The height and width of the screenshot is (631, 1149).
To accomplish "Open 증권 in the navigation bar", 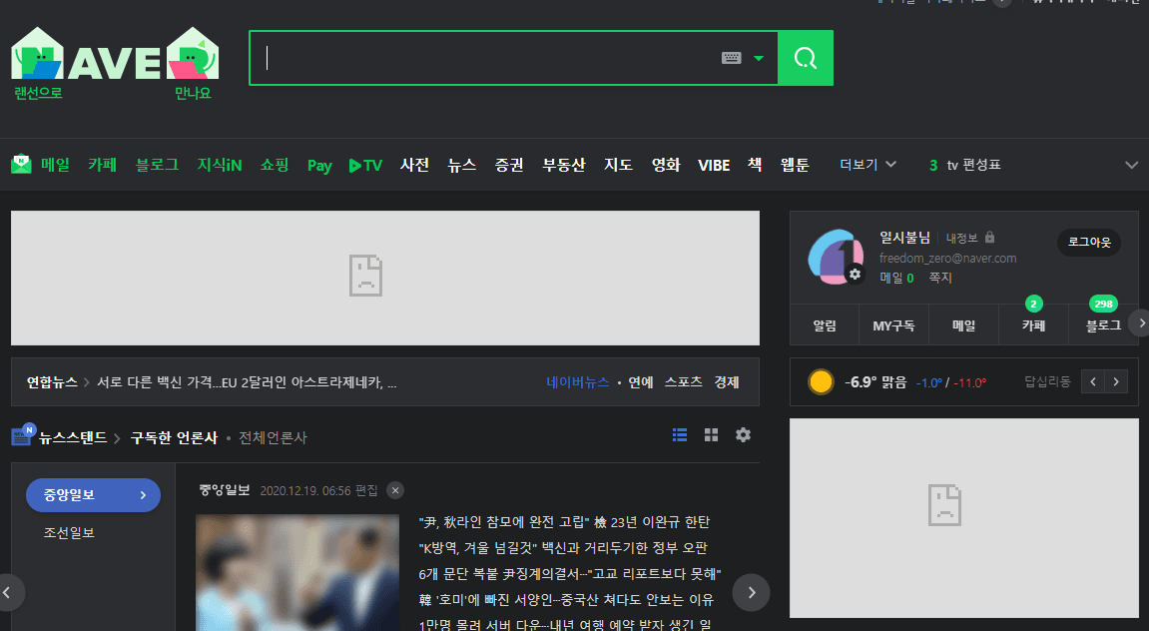I will click(509, 164).
